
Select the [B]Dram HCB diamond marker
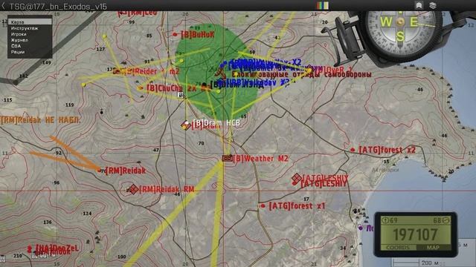[185, 125]
